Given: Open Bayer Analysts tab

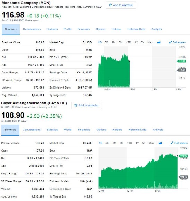Looking at the screenshot, I should pyautogui.click(x=158, y=130).
